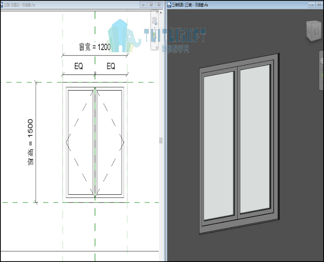
Task: Select the 窗高 = 1500 height dimension
Action: 30,142
